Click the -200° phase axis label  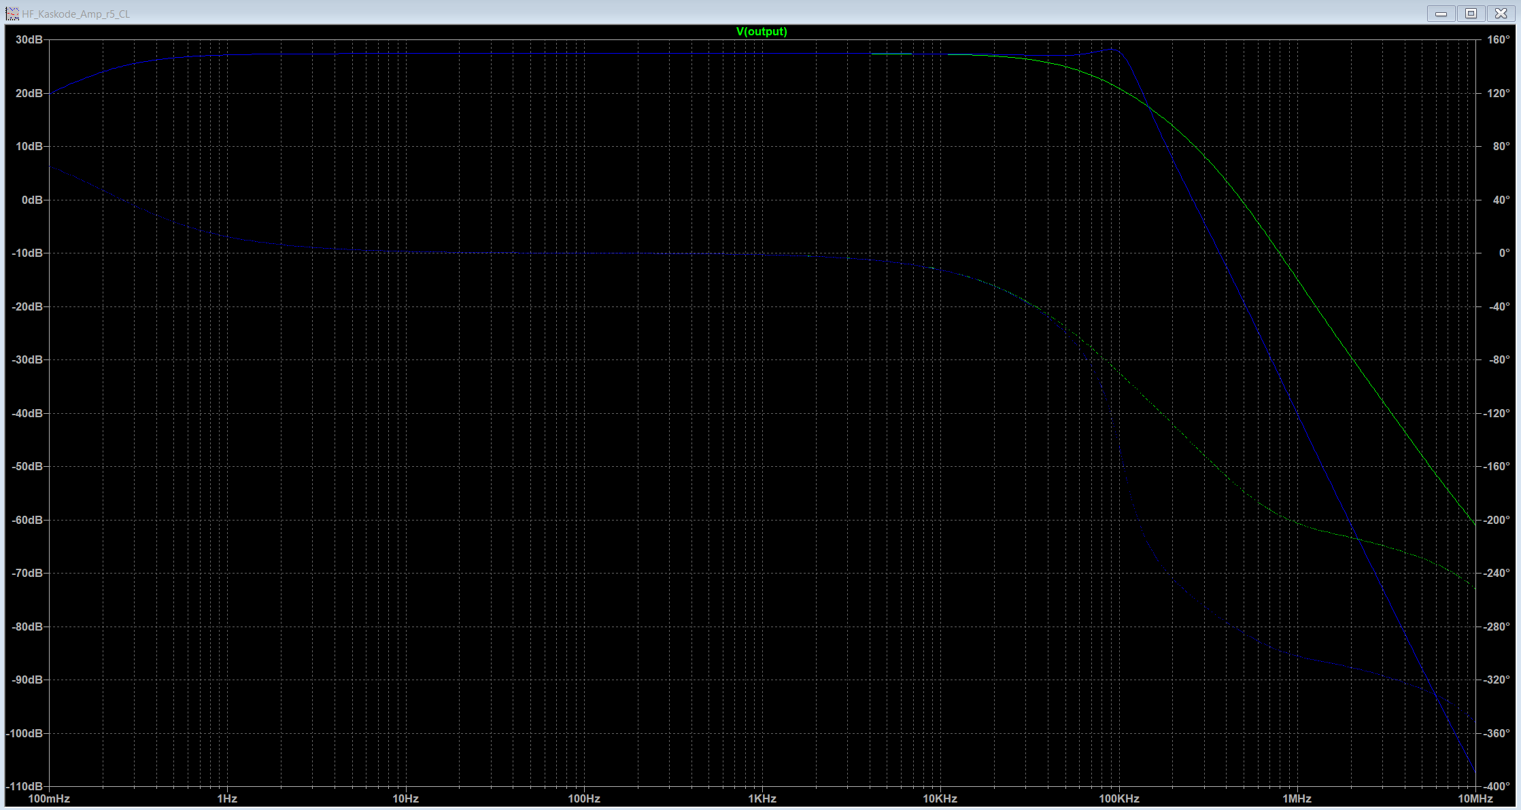point(1498,520)
